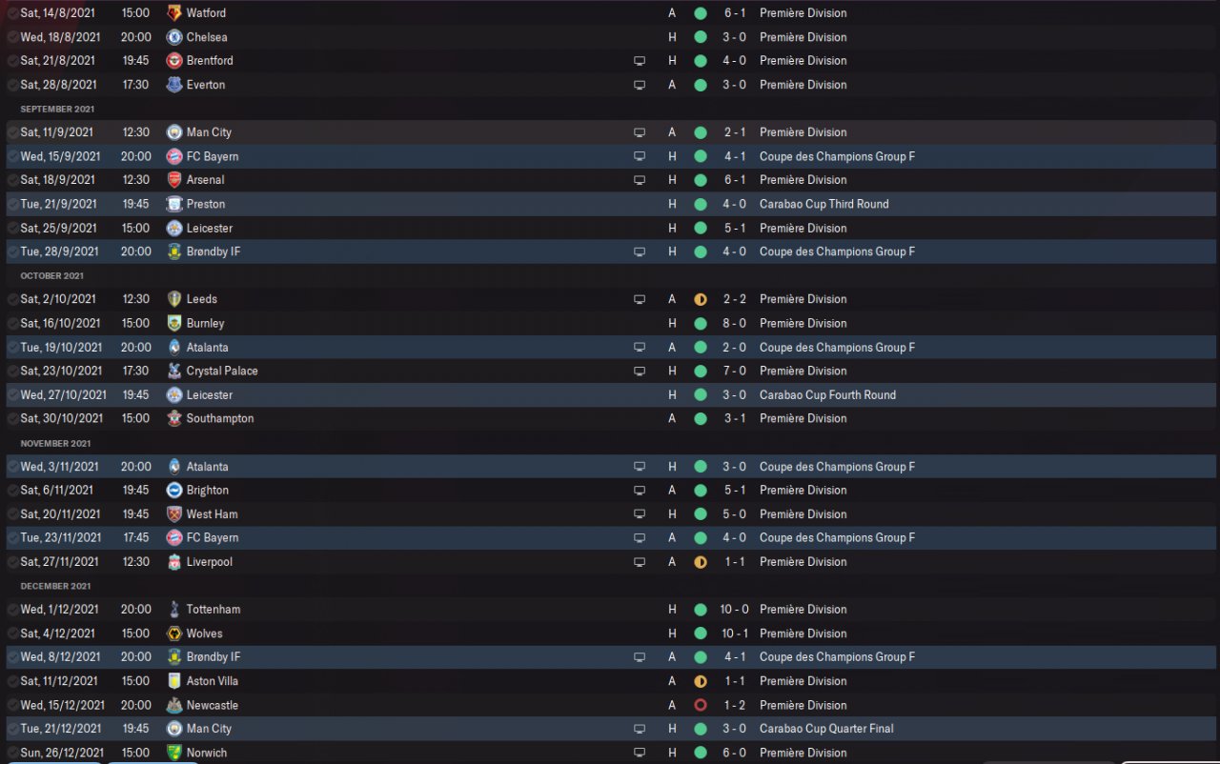
Task: Click the Crystal Palace crest icon
Action: pos(174,372)
